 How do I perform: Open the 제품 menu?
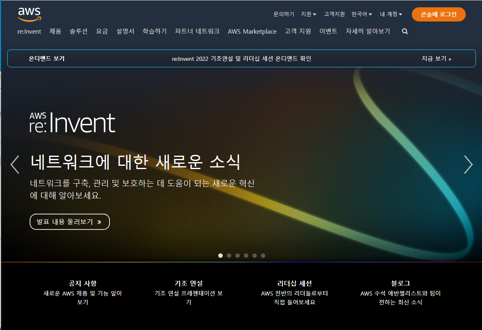(55, 31)
